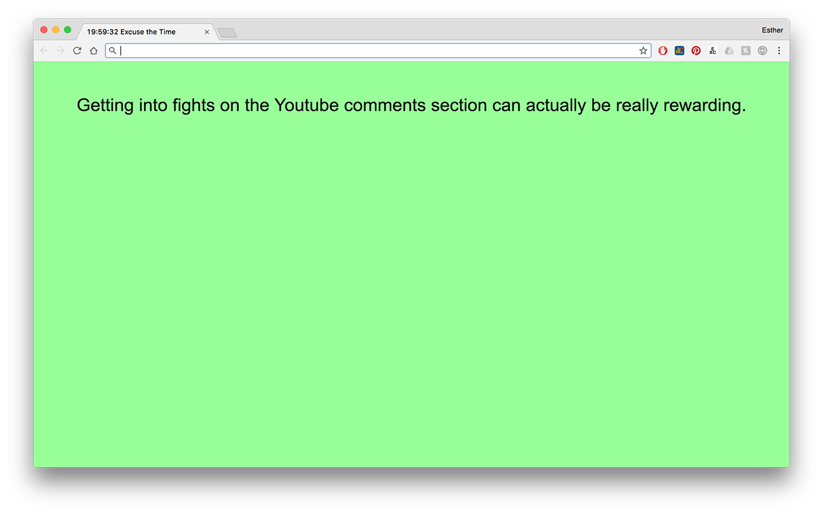Go back to the previous page
The width and height of the screenshot is (823, 514).
click(x=44, y=51)
